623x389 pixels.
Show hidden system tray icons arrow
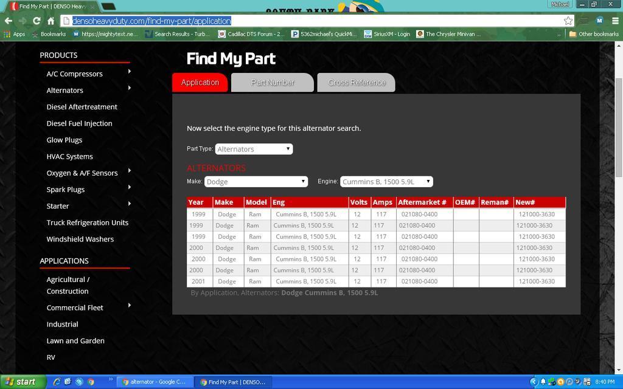tap(534, 382)
